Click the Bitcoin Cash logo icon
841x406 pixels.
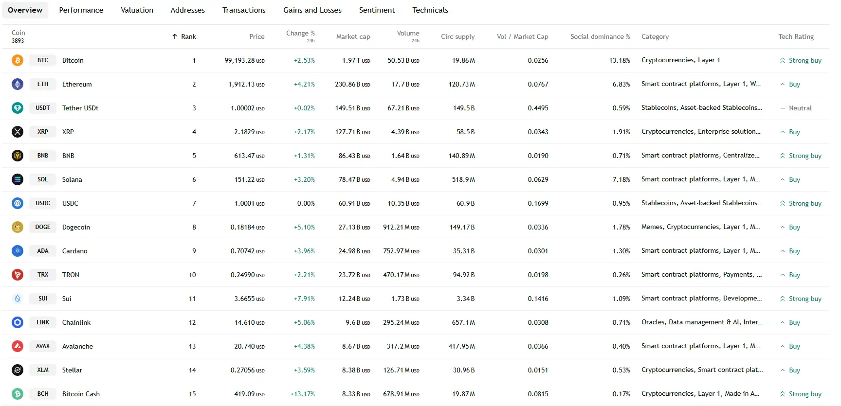[x=18, y=394]
